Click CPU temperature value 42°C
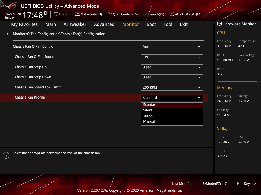Viewport: 261px width, 195px height. [x=242, y=46]
